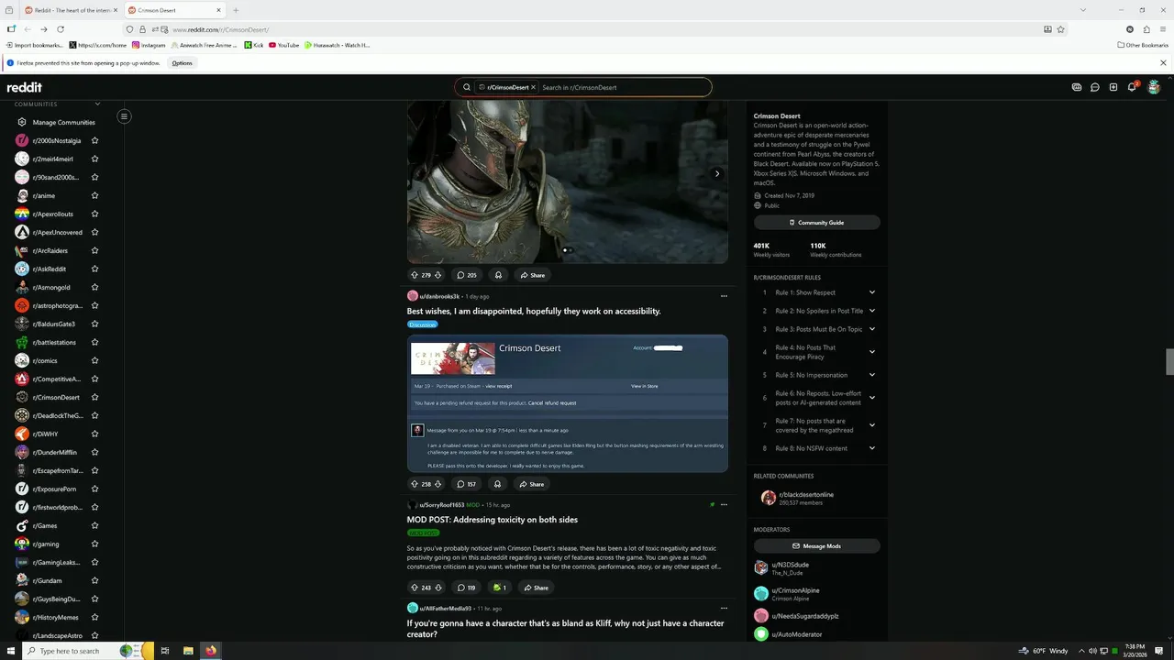The image size is (1174, 660).
Task: Expand Rule 8: No NSFW content
Action: [x=872, y=448]
